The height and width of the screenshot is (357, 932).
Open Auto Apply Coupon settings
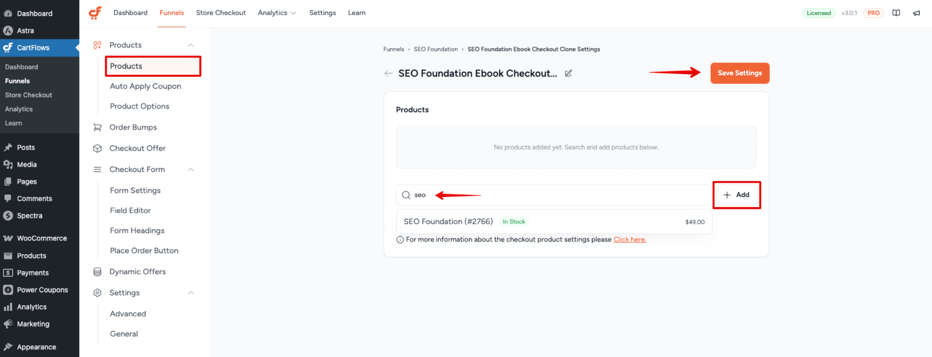[146, 86]
